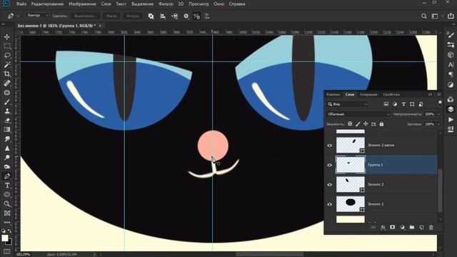
Task: Create a new layer
Action: coord(421,227)
